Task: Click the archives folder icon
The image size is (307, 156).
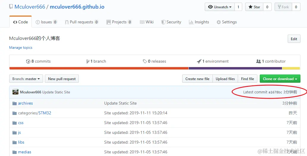Action: click(15, 103)
